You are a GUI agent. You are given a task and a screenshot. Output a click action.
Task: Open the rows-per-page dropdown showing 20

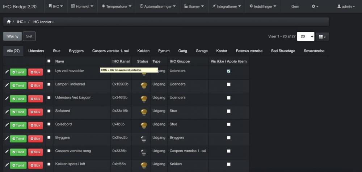pyautogui.click(x=306, y=36)
